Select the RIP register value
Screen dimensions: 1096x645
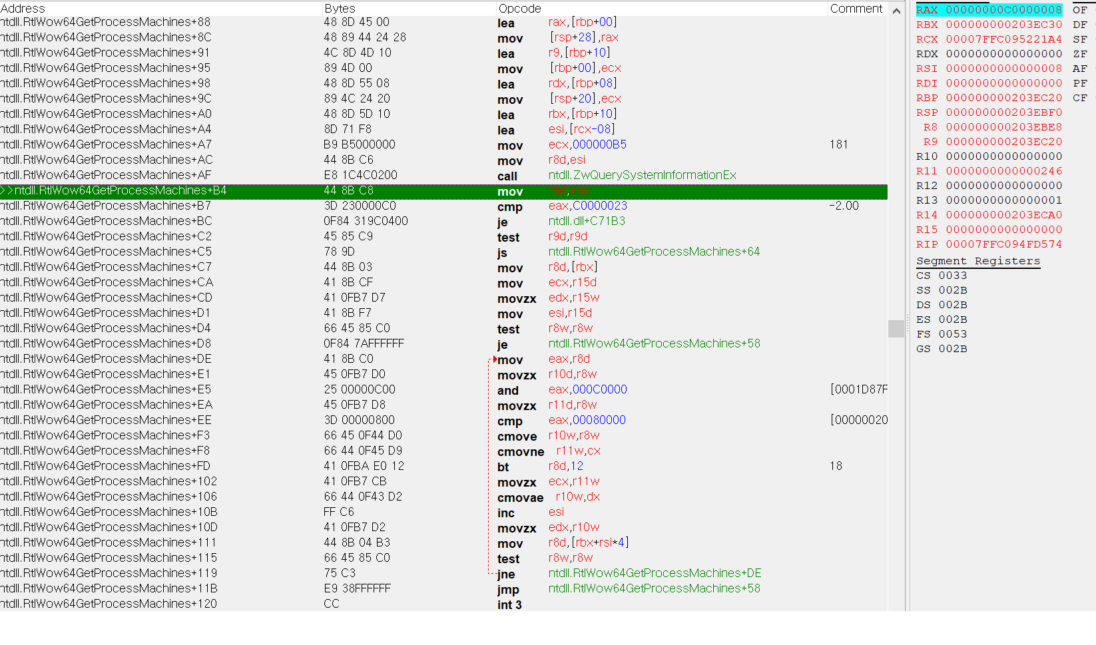[1003, 244]
